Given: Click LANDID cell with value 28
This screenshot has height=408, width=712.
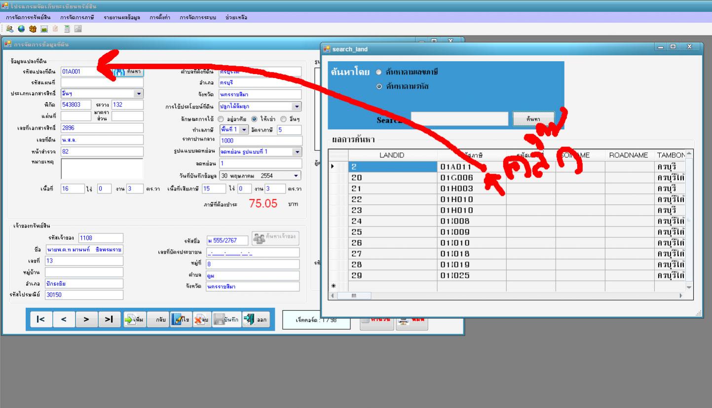Looking at the screenshot, I should click(393, 264).
